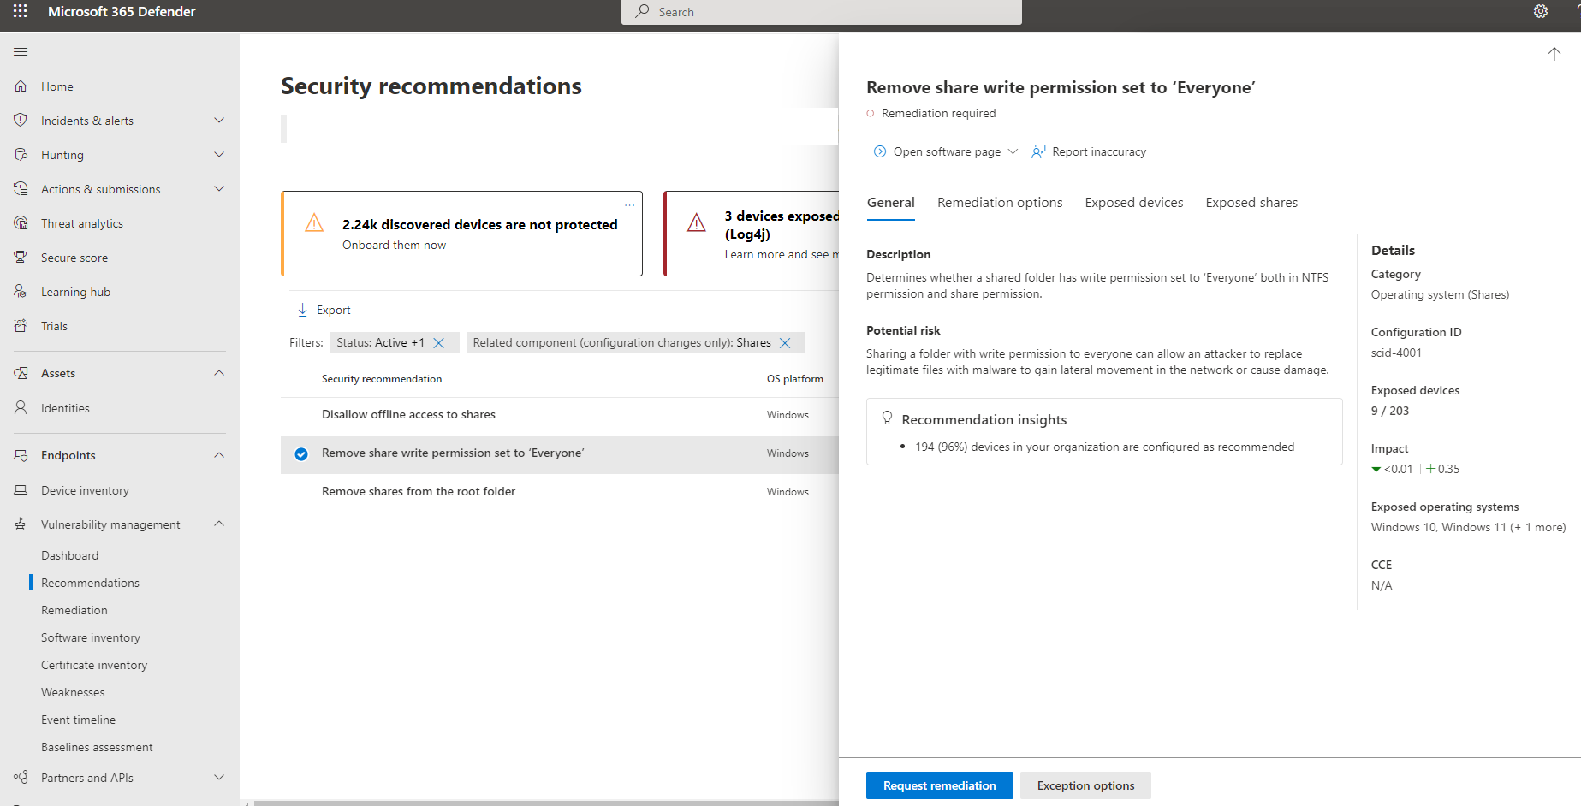Click the Microsoft 365 Defender title

(x=122, y=11)
